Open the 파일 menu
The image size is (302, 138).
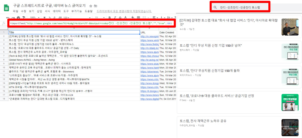[16, 11]
